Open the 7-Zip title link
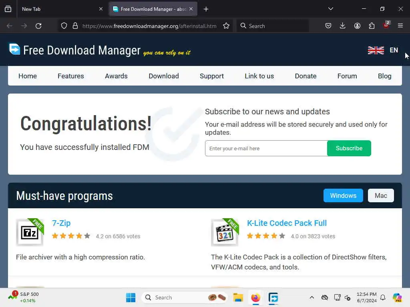The height and width of the screenshot is (307, 410). 61,223
